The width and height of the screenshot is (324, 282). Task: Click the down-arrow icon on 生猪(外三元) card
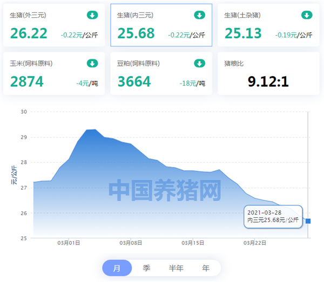[x=92, y=15]
